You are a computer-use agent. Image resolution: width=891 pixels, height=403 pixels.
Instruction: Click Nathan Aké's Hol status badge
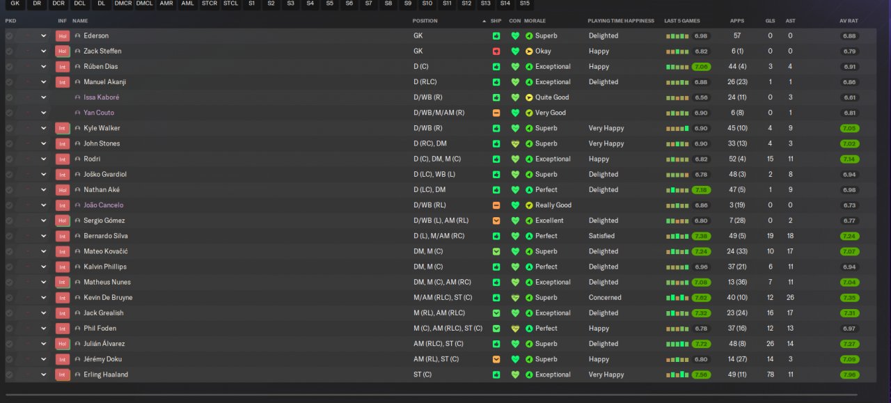62,190
